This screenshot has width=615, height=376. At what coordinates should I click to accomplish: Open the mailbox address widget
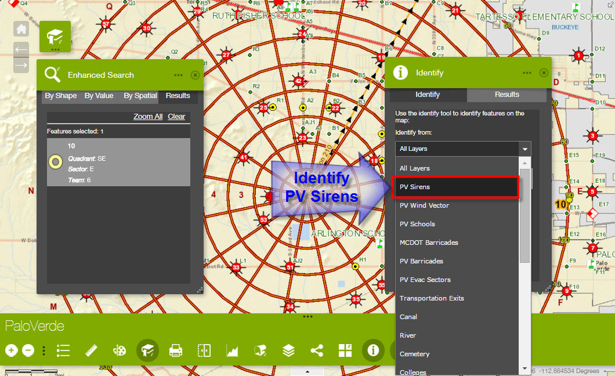(x=261, y=350)
